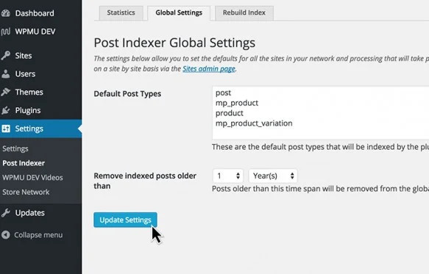The width and height of the screenshot is (429, 274).
Task: Click the WPMU DEV logo icon
Action: pos(5,32)
